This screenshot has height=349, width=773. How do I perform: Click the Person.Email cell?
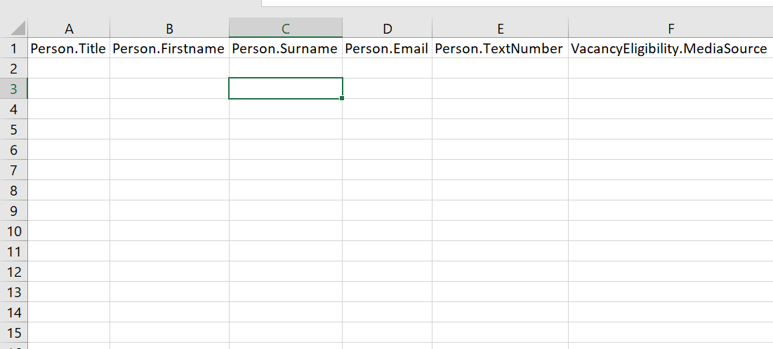[387, 49]
